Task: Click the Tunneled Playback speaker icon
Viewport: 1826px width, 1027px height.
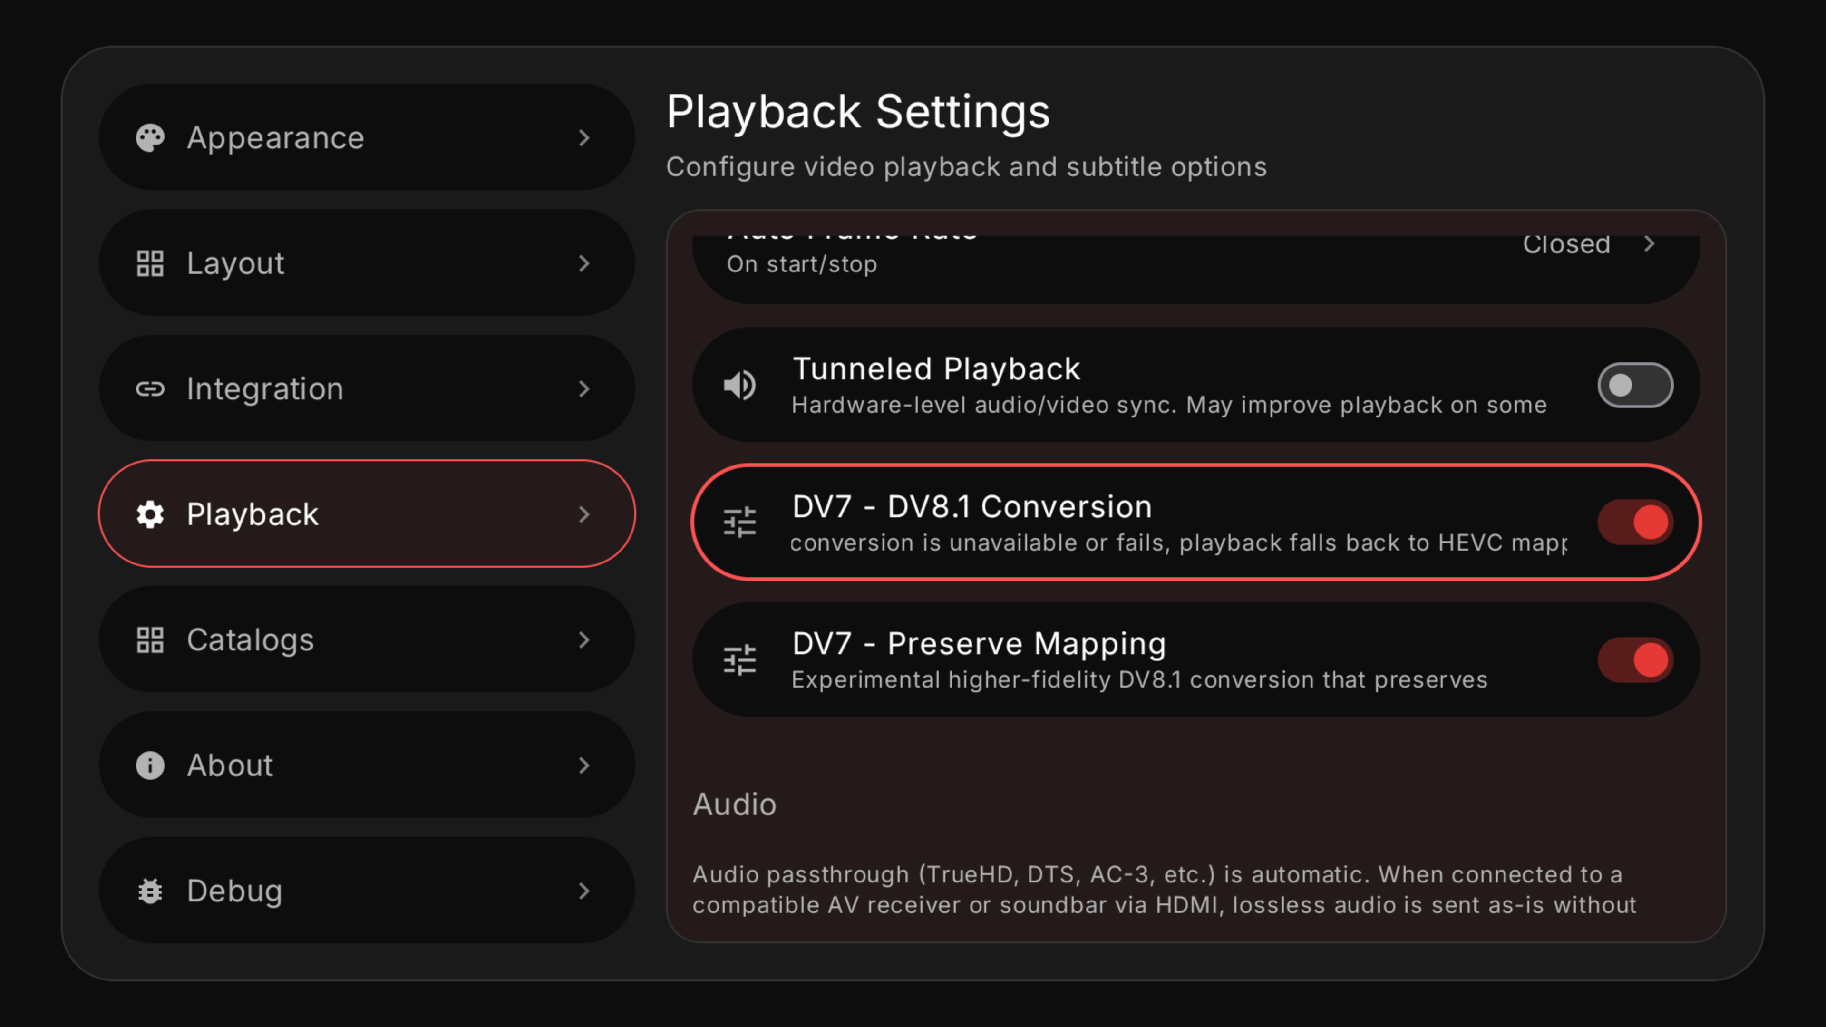Action: pyautogui.click(x=739, y=385)
